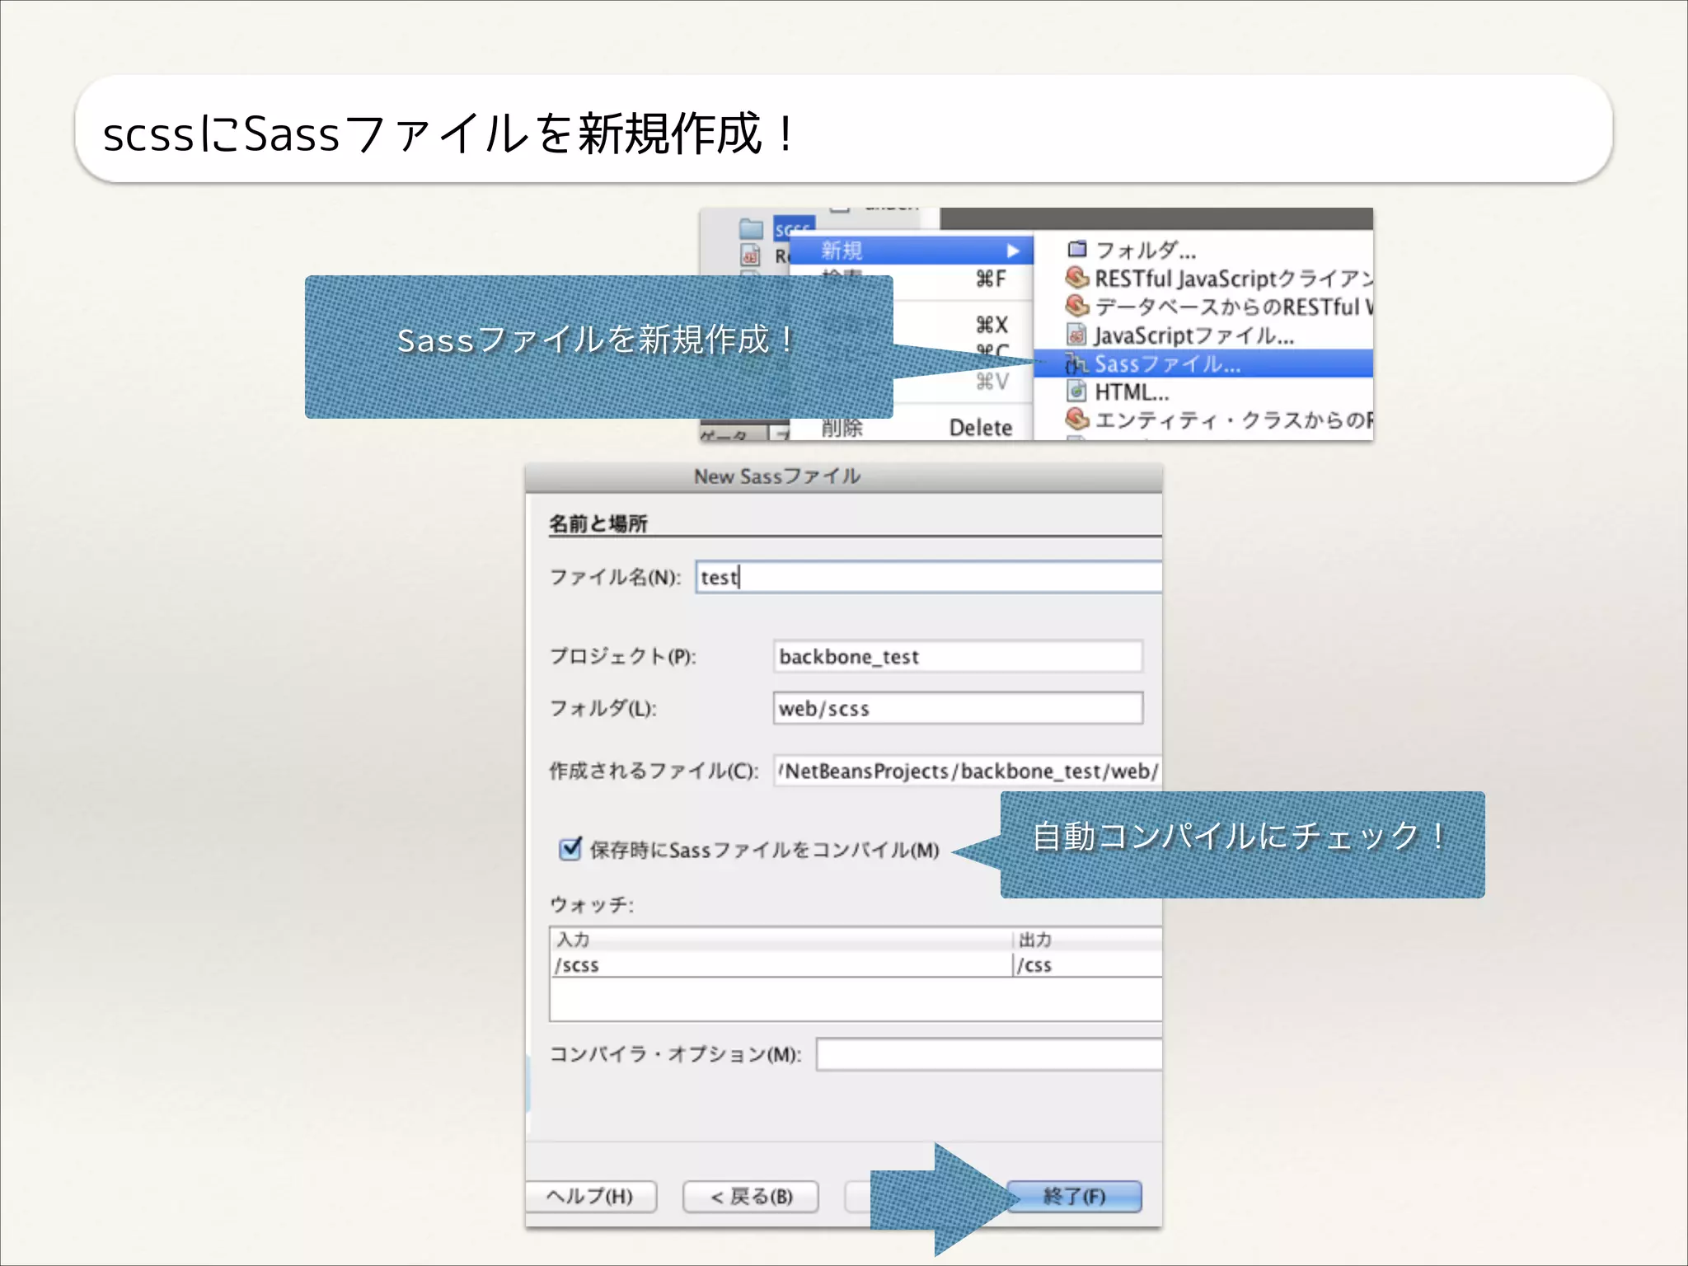Pick the RESTful JavaScriptクライアント entry
The height and width of the screenshot is (1266, 1688).
click(x=1203, y=279)
